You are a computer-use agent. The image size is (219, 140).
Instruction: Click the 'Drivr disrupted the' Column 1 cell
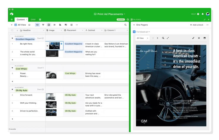coord(116,97)
